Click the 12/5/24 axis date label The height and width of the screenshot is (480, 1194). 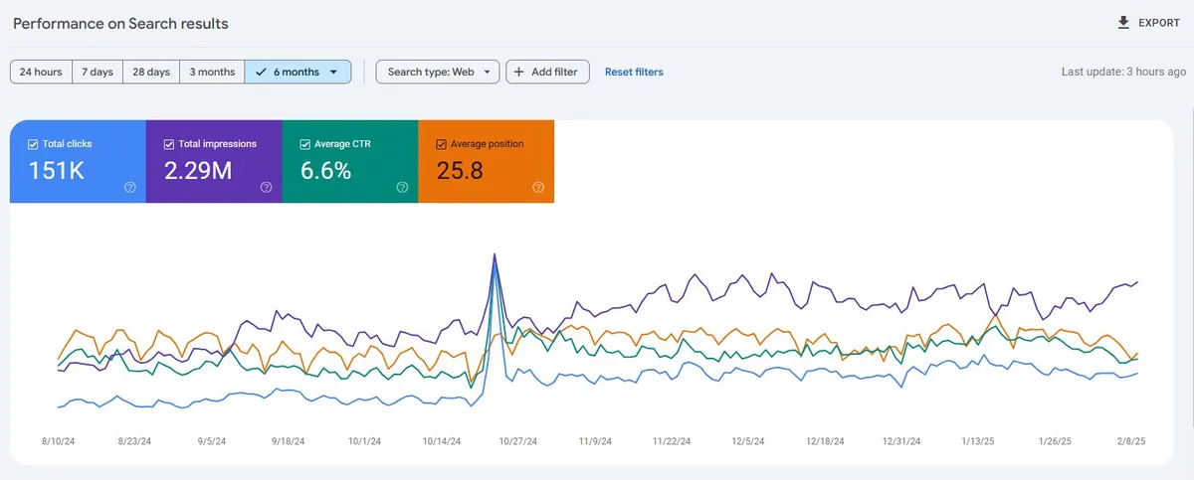[748, 441]
